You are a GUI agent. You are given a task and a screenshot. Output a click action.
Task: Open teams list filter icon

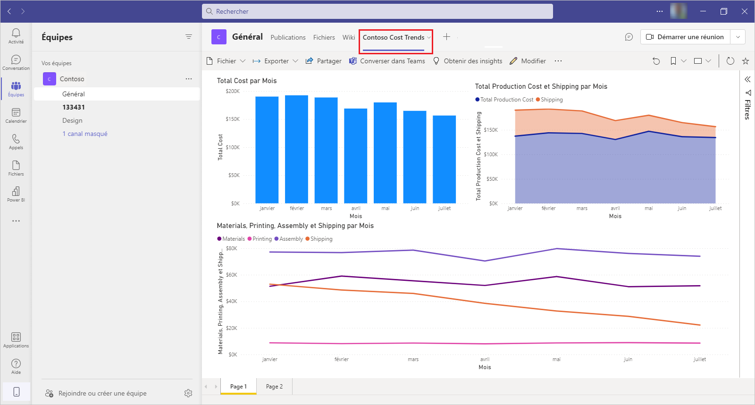click(x=189, y=37)
